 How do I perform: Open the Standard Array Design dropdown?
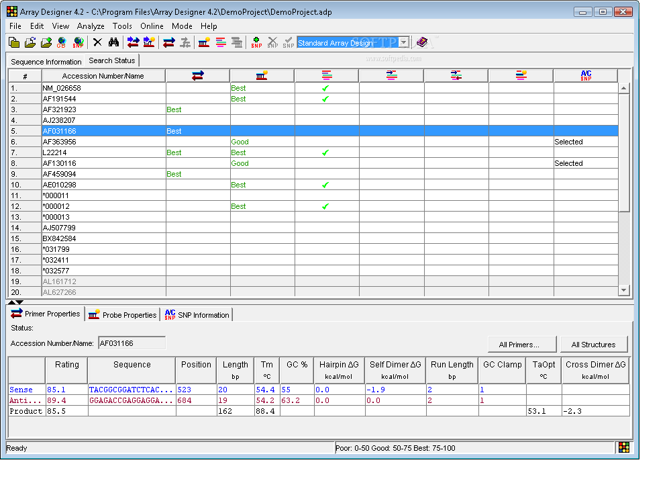tap(403, 42)
